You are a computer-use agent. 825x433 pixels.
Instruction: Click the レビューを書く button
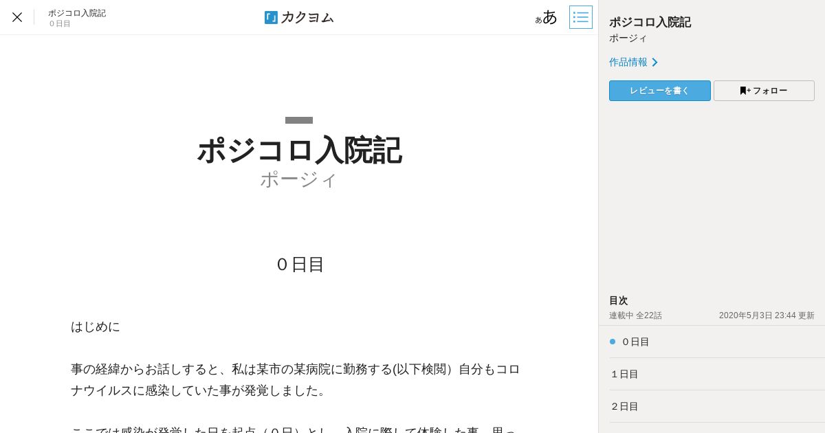tap(660, 91)
